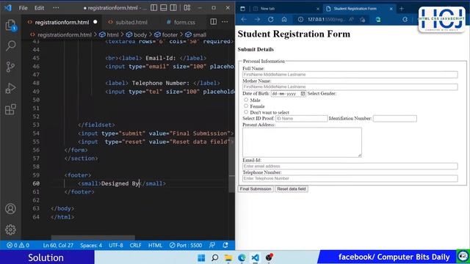This screenshot has height=264, width=470.
Task: Split the editor to the right
Action: pyautogui.click(x=214, y=21)
